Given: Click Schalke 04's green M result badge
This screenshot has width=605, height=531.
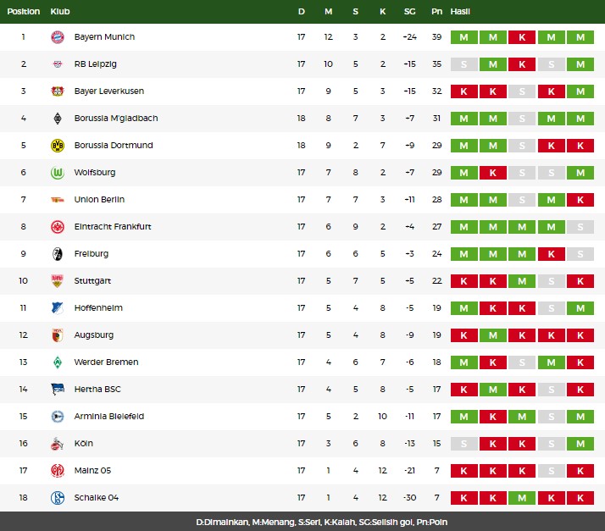Looking at the screenshot, I should 522,498.
